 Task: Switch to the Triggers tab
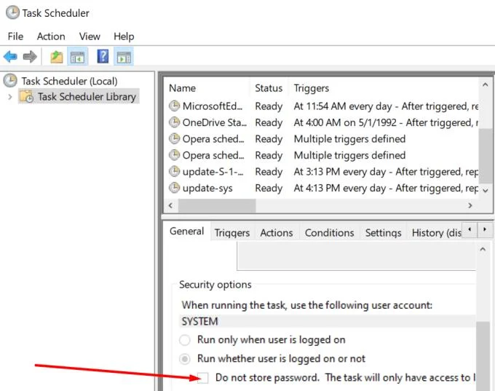(x=232, y=233)
